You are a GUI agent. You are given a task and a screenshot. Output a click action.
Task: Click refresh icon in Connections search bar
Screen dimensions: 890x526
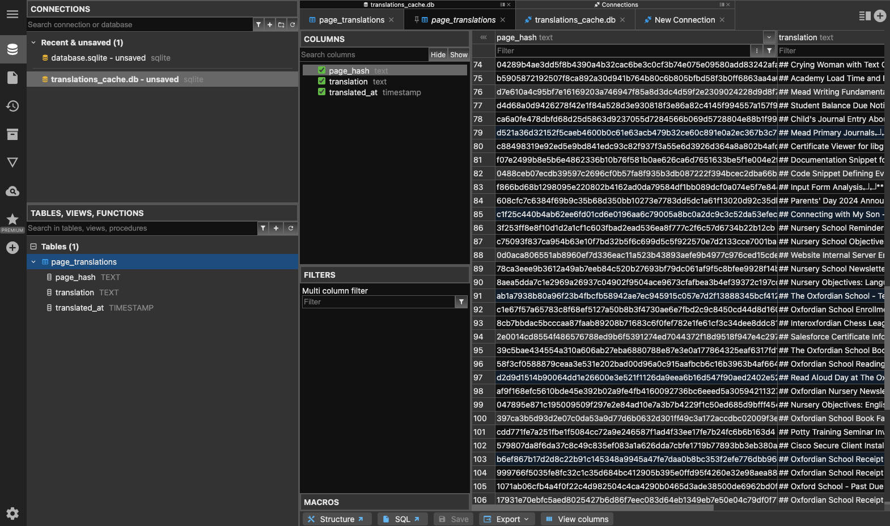point(293,24)
